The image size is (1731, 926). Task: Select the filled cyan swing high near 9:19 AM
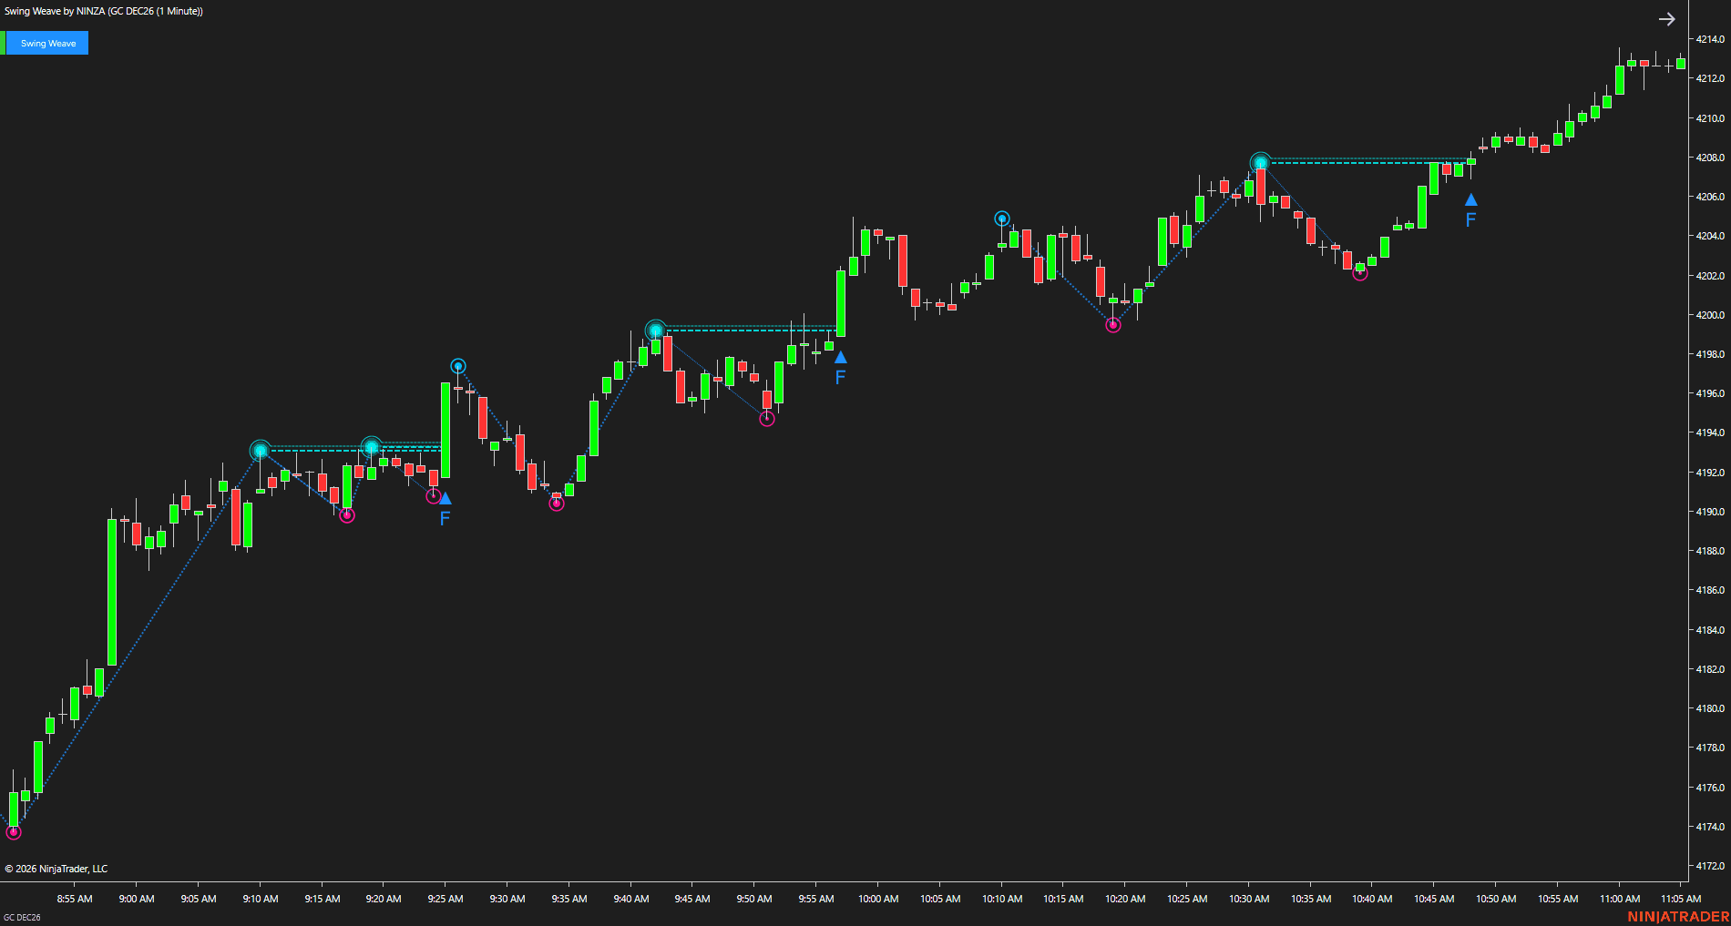point(371,446)
